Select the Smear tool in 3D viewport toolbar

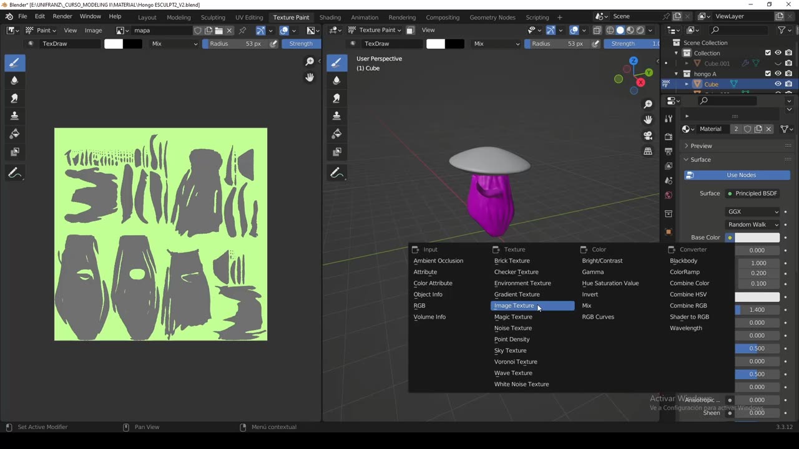tap(336, 98)
